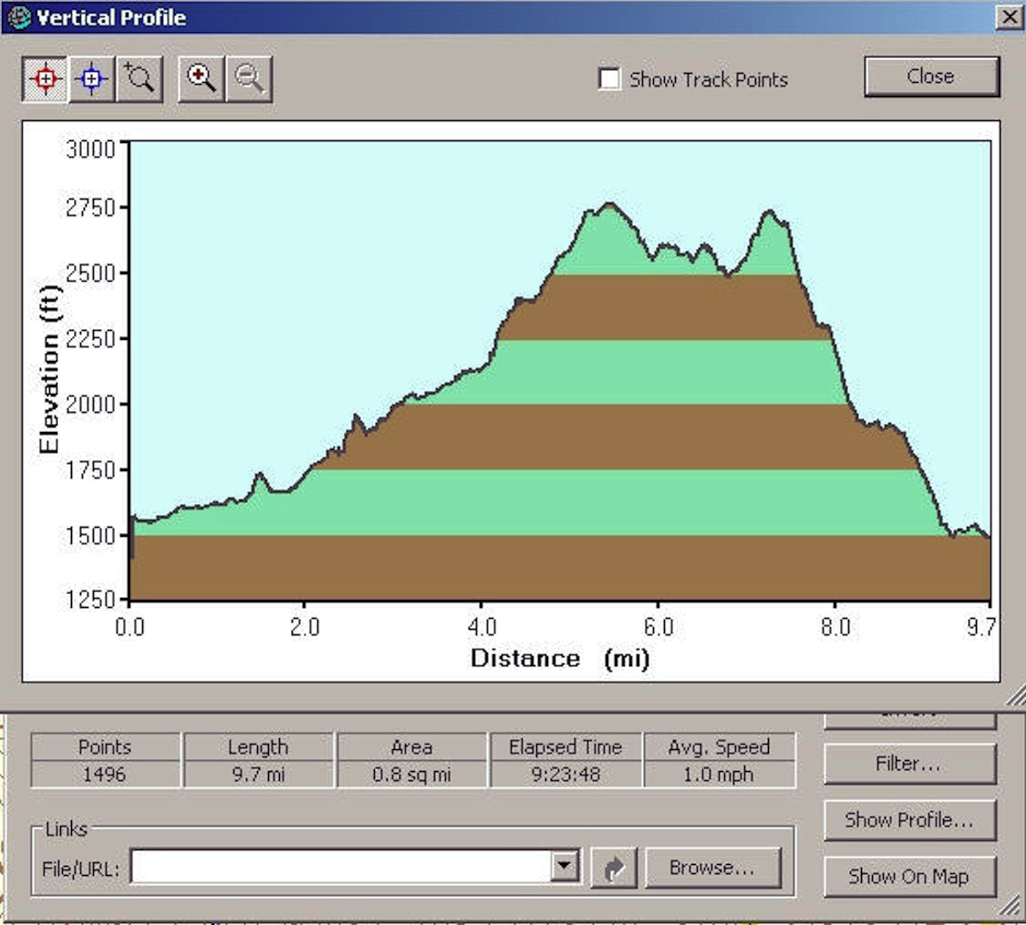Click the Filter... button
Viewport: 1026px width, 925px height.
(x=910, y=764)
